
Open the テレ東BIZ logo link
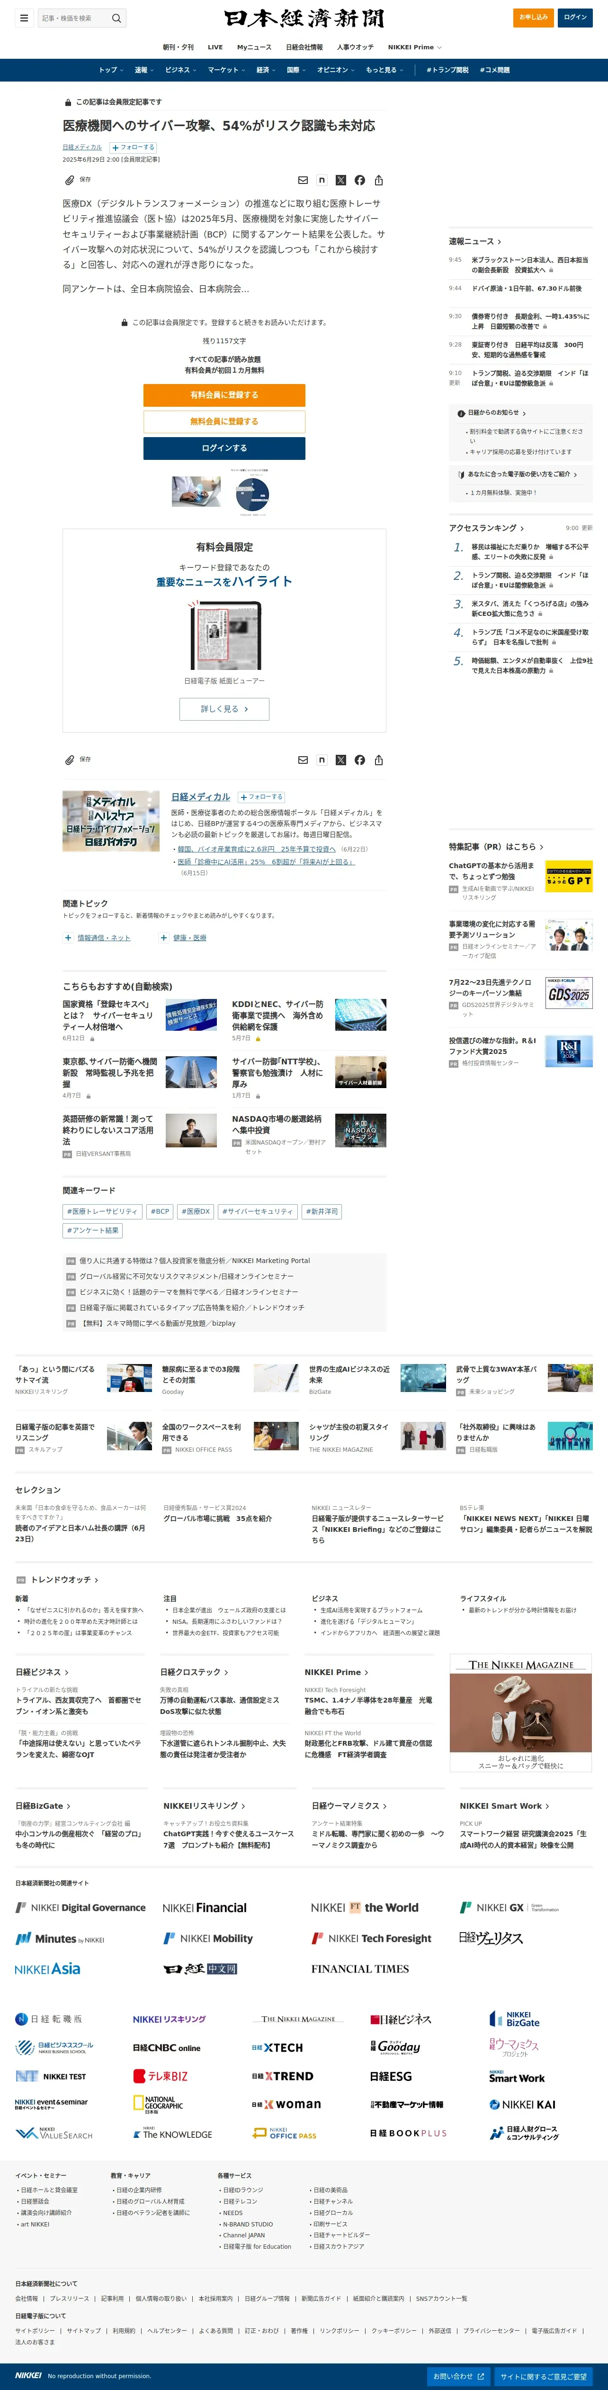161,2076
